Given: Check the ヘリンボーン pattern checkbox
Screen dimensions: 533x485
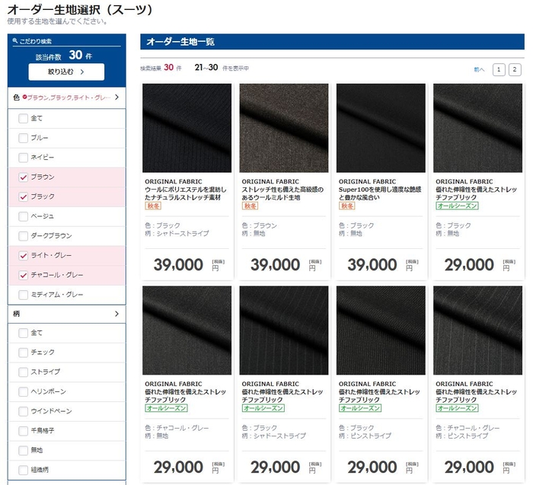Looking at the screenshot, I should 24,392.
